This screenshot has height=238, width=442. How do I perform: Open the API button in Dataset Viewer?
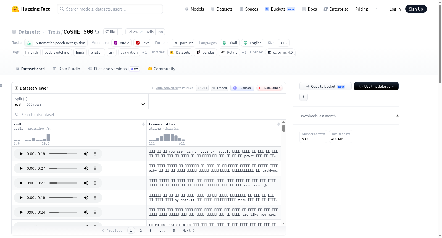click(x=202, y=88)
